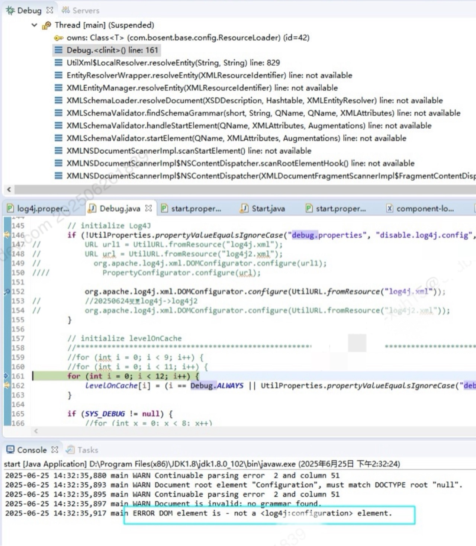The image size is (476, 546).
Task: Toggle the breakpoint at line 161
Action: tap(7, 376)
